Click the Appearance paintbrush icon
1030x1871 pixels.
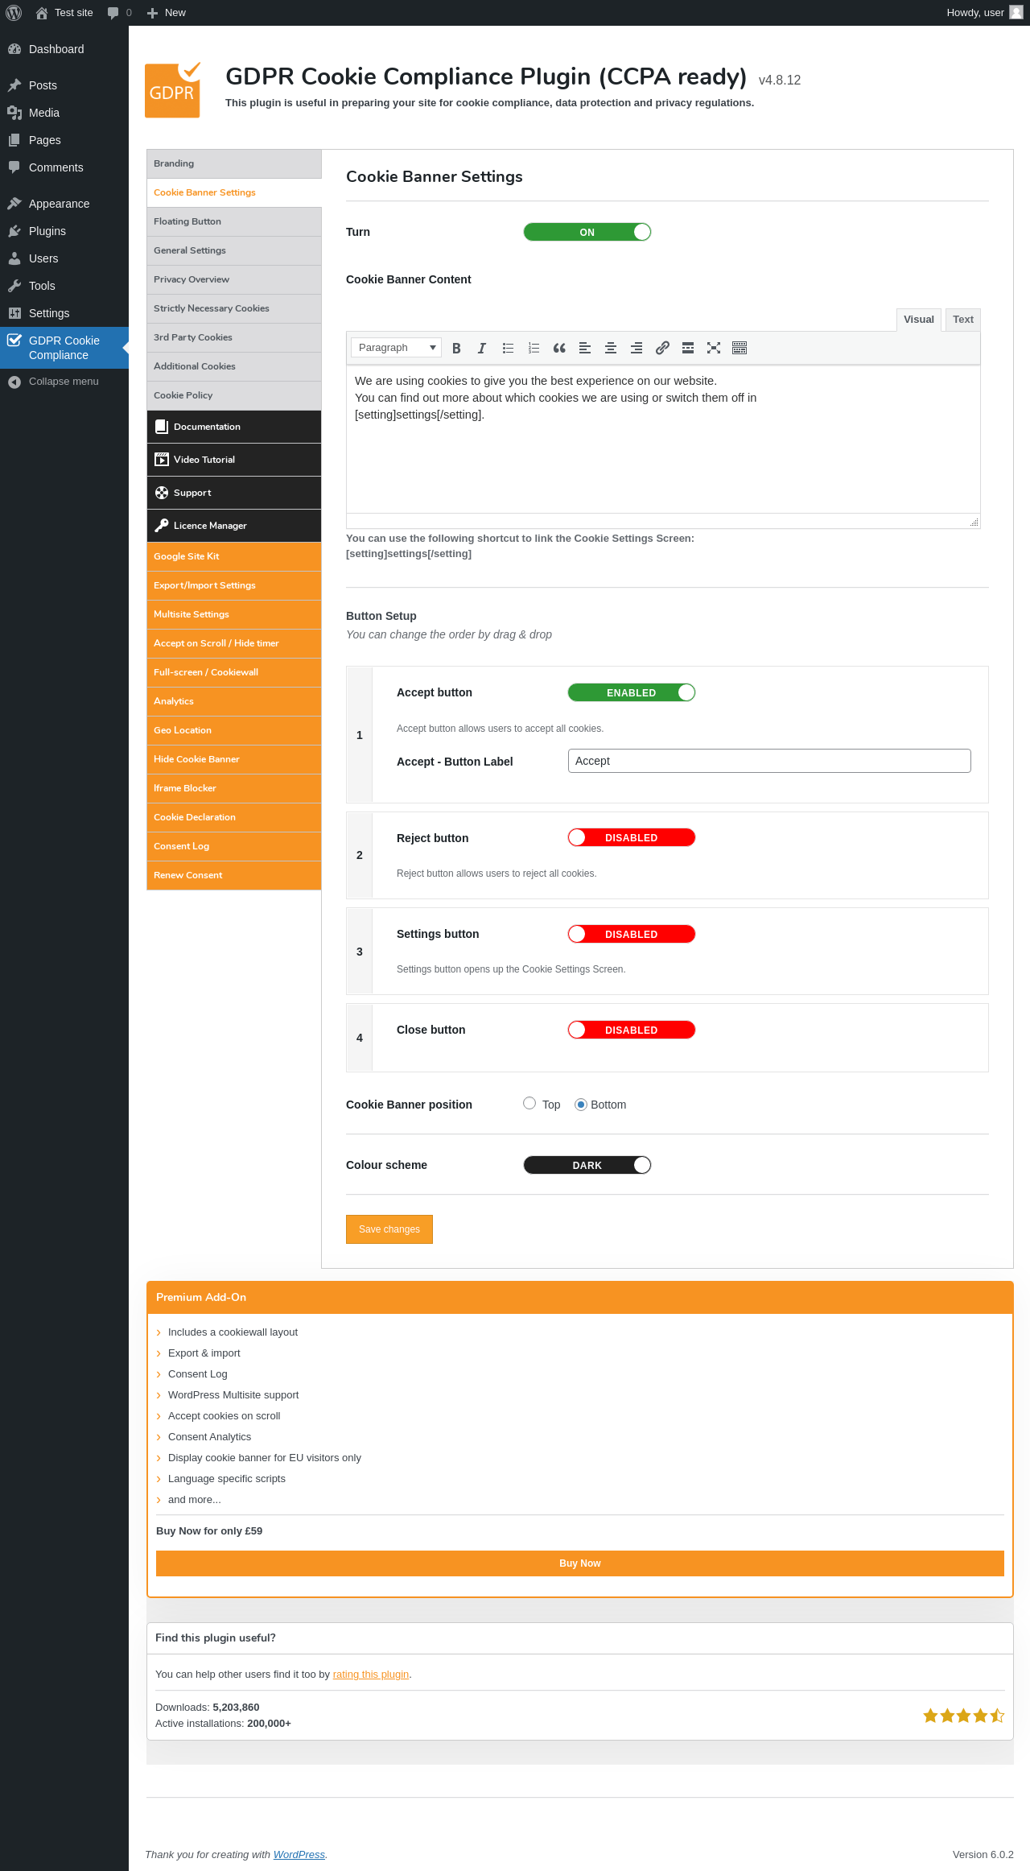click(14, 204)
